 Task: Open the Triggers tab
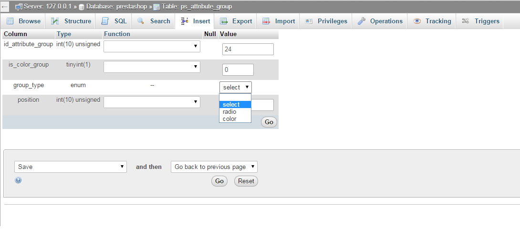(x=480, y=21)
